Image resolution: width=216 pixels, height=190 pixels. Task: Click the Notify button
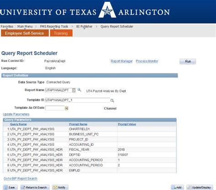pyautogui.click(x=60, y=187)
